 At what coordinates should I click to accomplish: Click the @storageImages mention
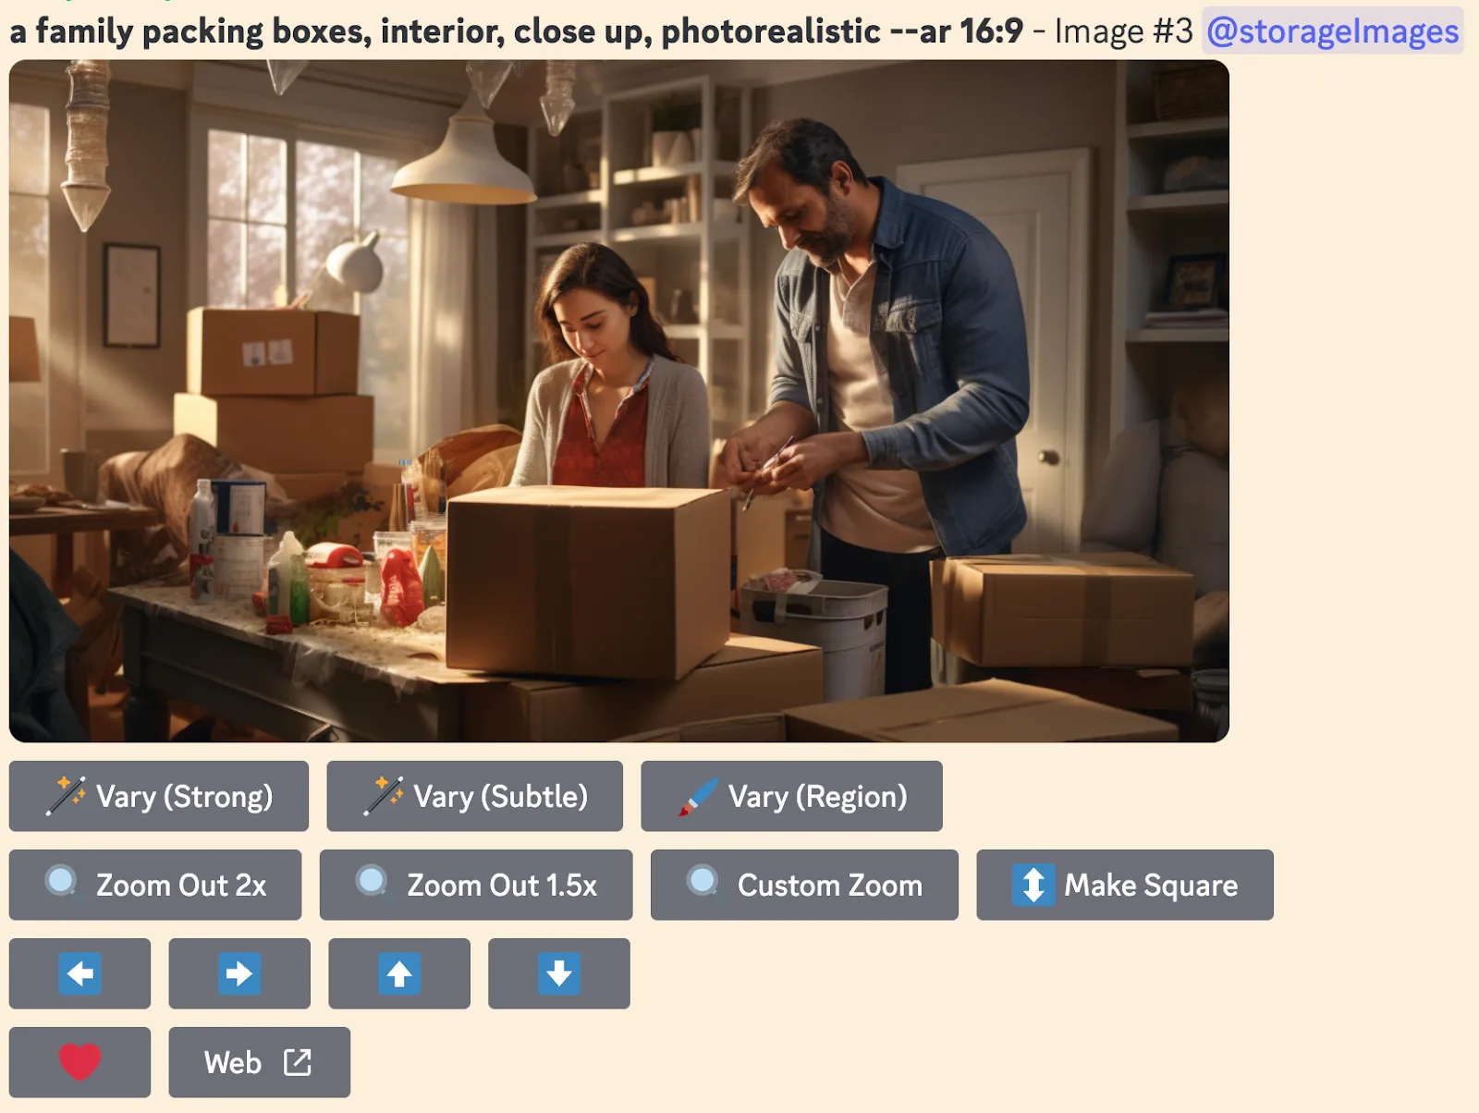1332,31
